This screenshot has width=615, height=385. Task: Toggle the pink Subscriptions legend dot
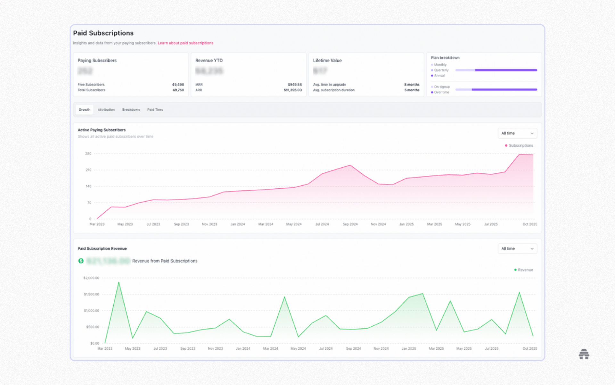click(506, 146)
